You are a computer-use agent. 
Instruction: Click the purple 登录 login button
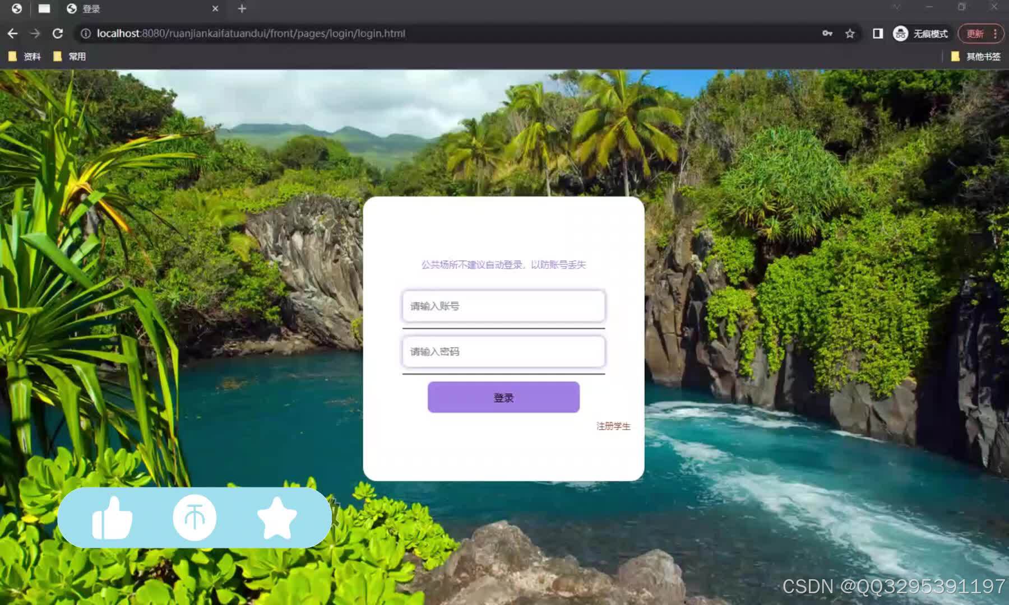tap(503, 397)
